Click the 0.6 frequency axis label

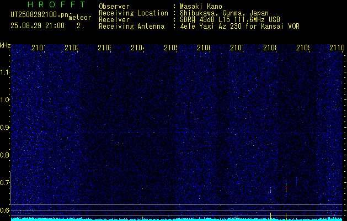click(x=4, y=210)
